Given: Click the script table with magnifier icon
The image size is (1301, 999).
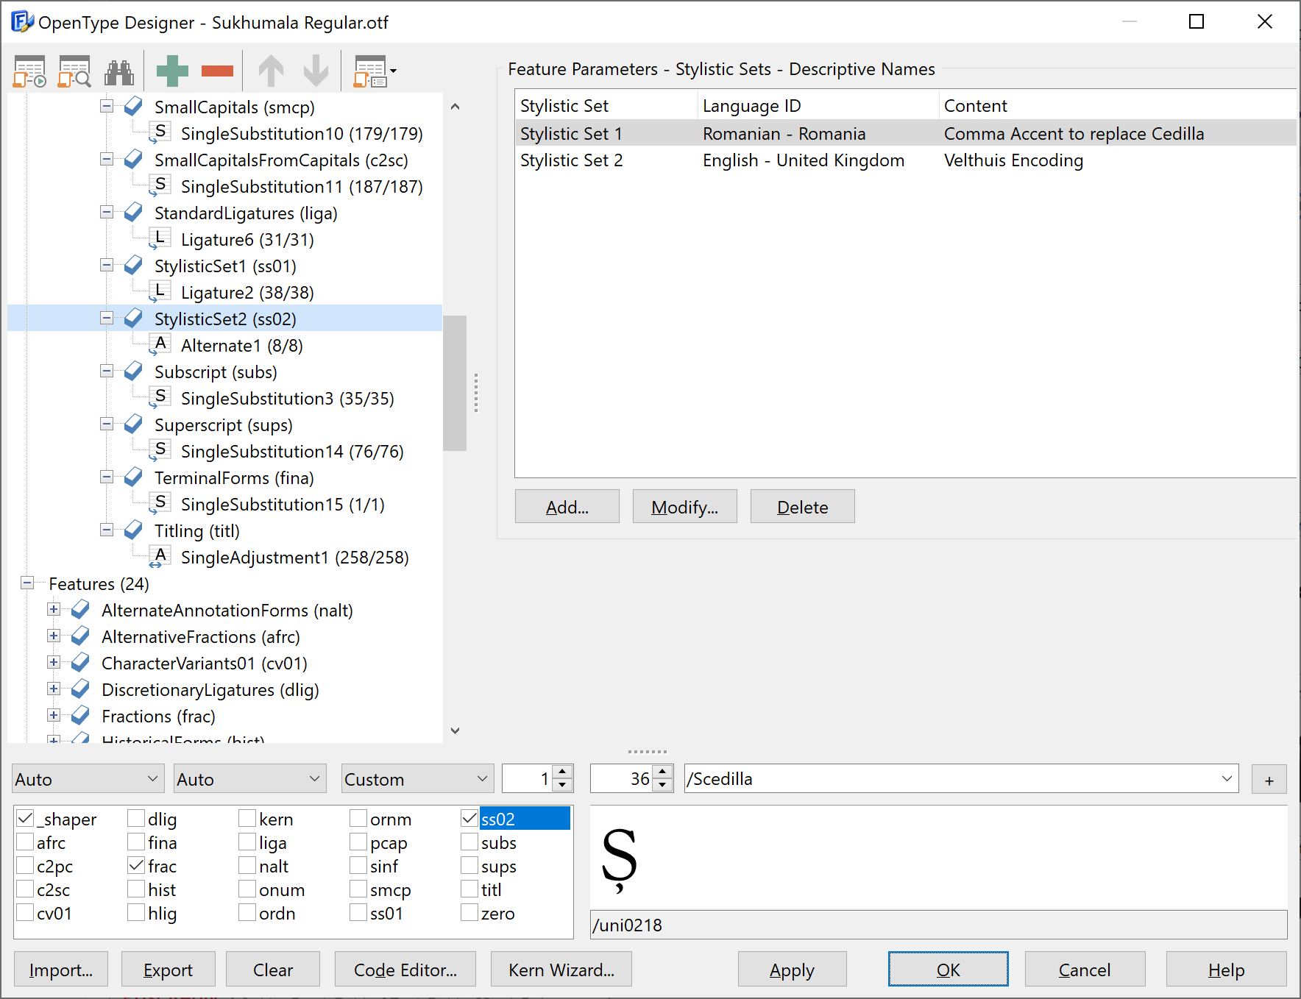Looking at the screenshot, I should (74, 71).
